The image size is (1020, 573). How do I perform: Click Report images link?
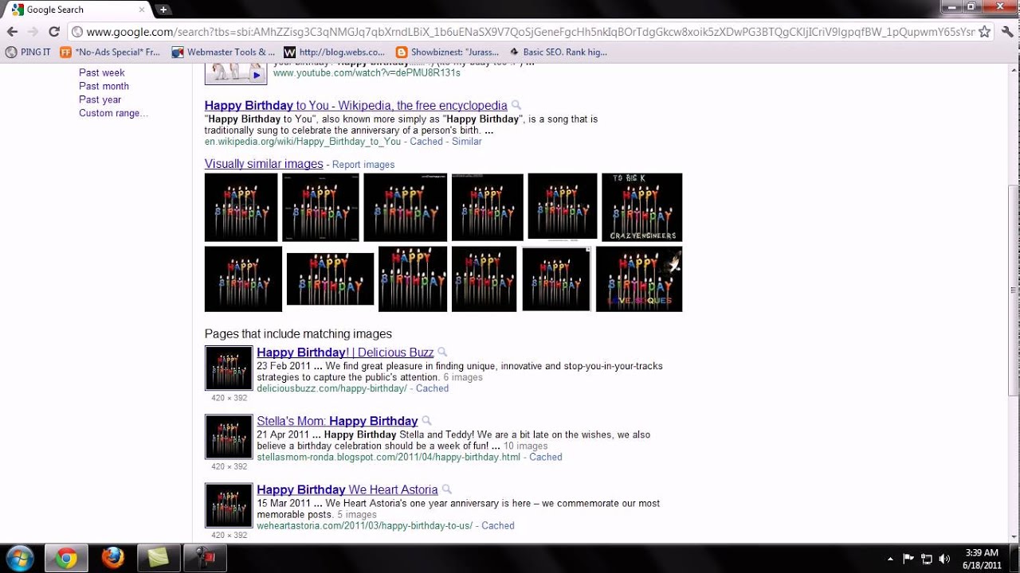coord(363,164)
